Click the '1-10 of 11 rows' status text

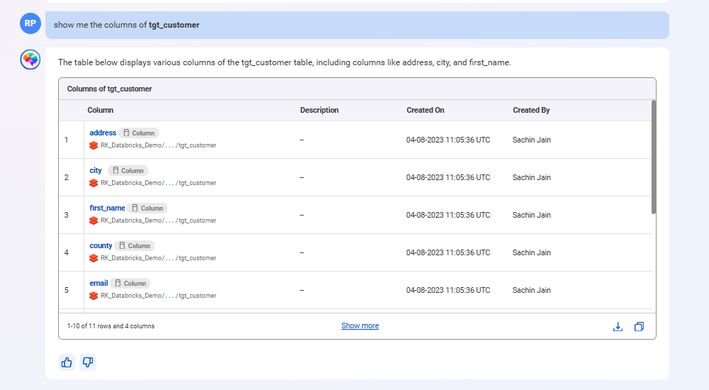[x=111, y=325]
